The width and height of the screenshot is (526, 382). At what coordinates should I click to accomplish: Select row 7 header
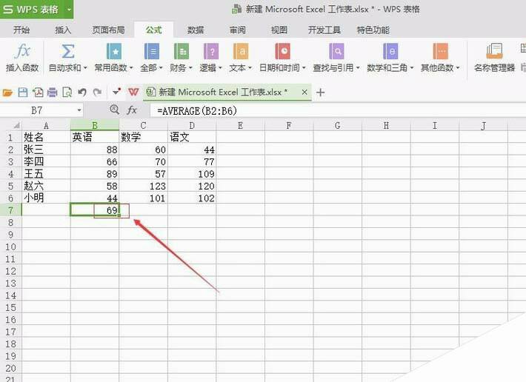click(10, 210)
